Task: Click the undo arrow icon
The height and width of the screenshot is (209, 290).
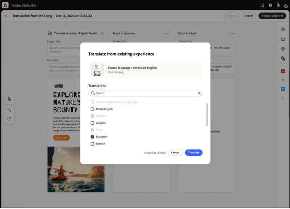Action: [x=9, y=110]
